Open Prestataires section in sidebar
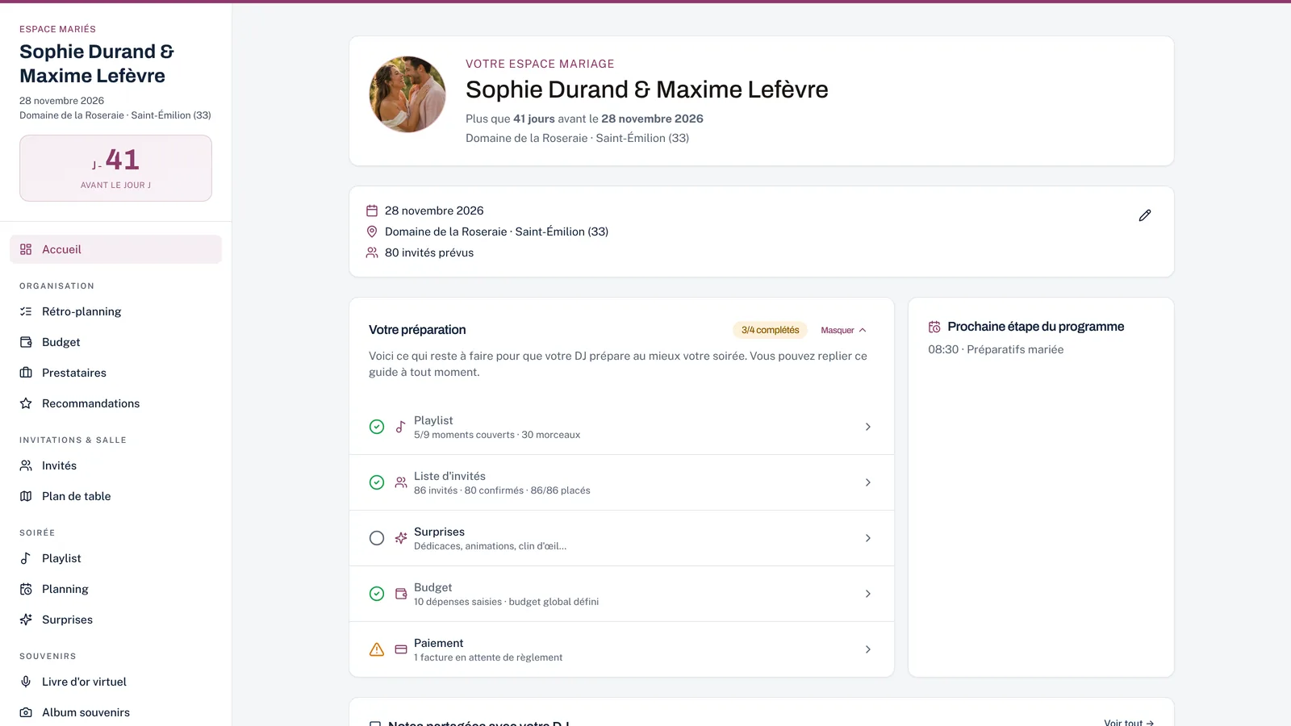The width and height of the screenshot is (1291, 726). [x=115, y=373]
